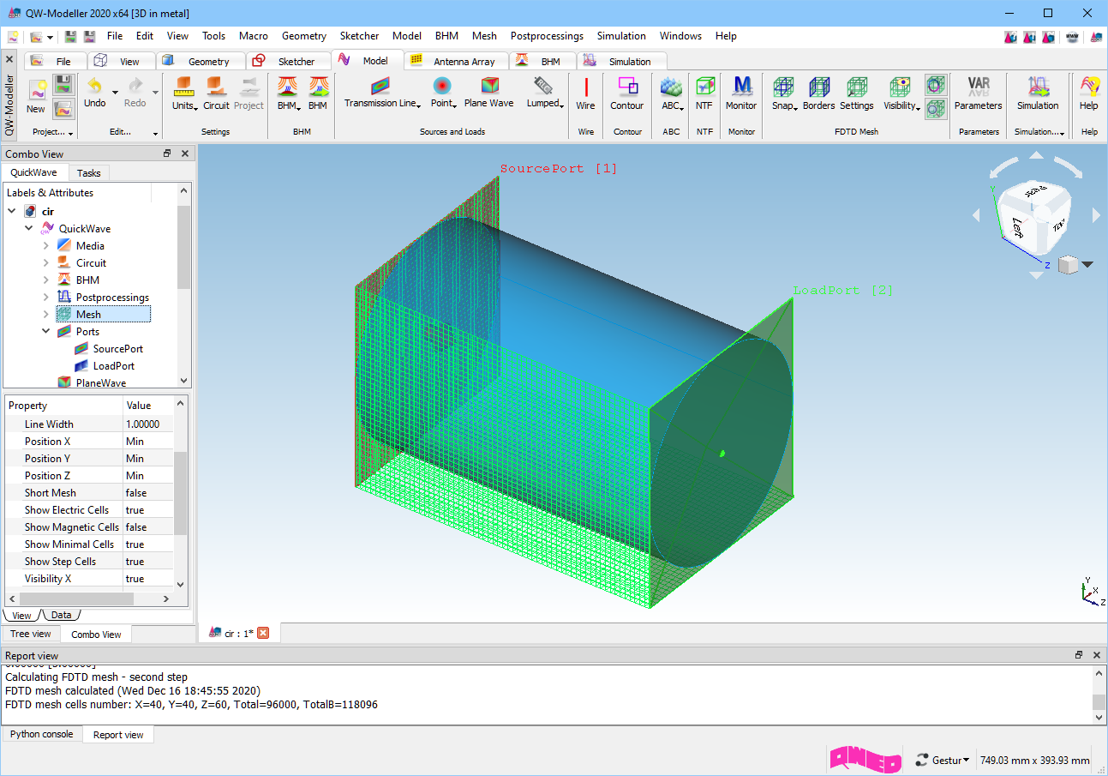Expand the Media tree node
Image resolution: width=1108 pixels, height=776 pixels.
[x=46, y=246]
